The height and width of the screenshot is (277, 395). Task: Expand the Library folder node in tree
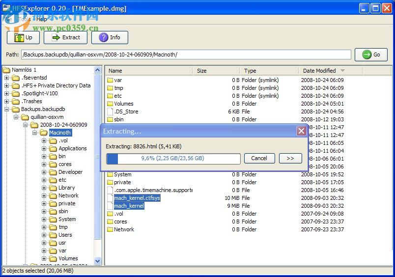coord(44,188)
